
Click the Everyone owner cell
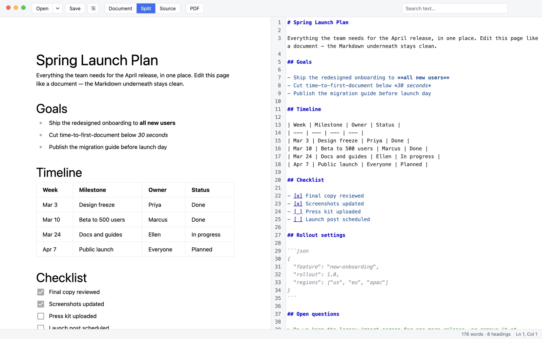pos(164,250)
